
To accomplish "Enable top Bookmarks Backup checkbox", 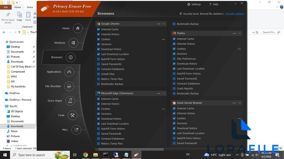I will pyautogui.click(x=174, y=24).
